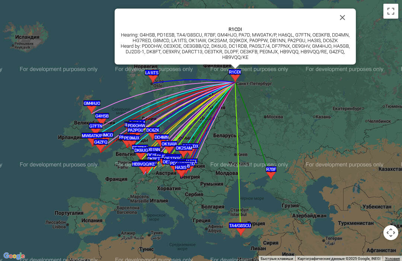Select the R1CDI station marker
This screenshot has width=402, height=261.
pos(235,78)
